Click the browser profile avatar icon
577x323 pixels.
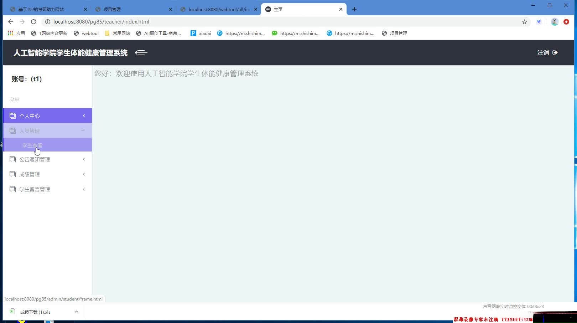[554, 22]
